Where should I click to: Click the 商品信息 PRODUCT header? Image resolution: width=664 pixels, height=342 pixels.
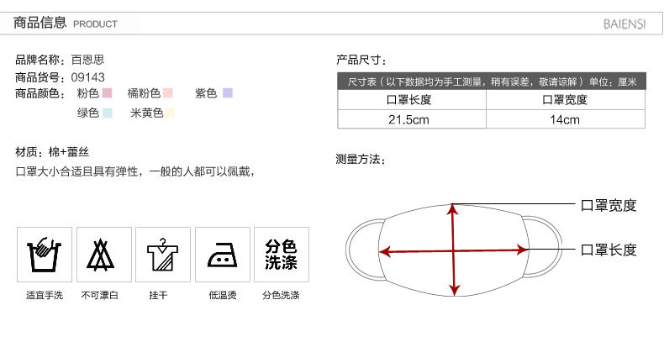[66, 23]
